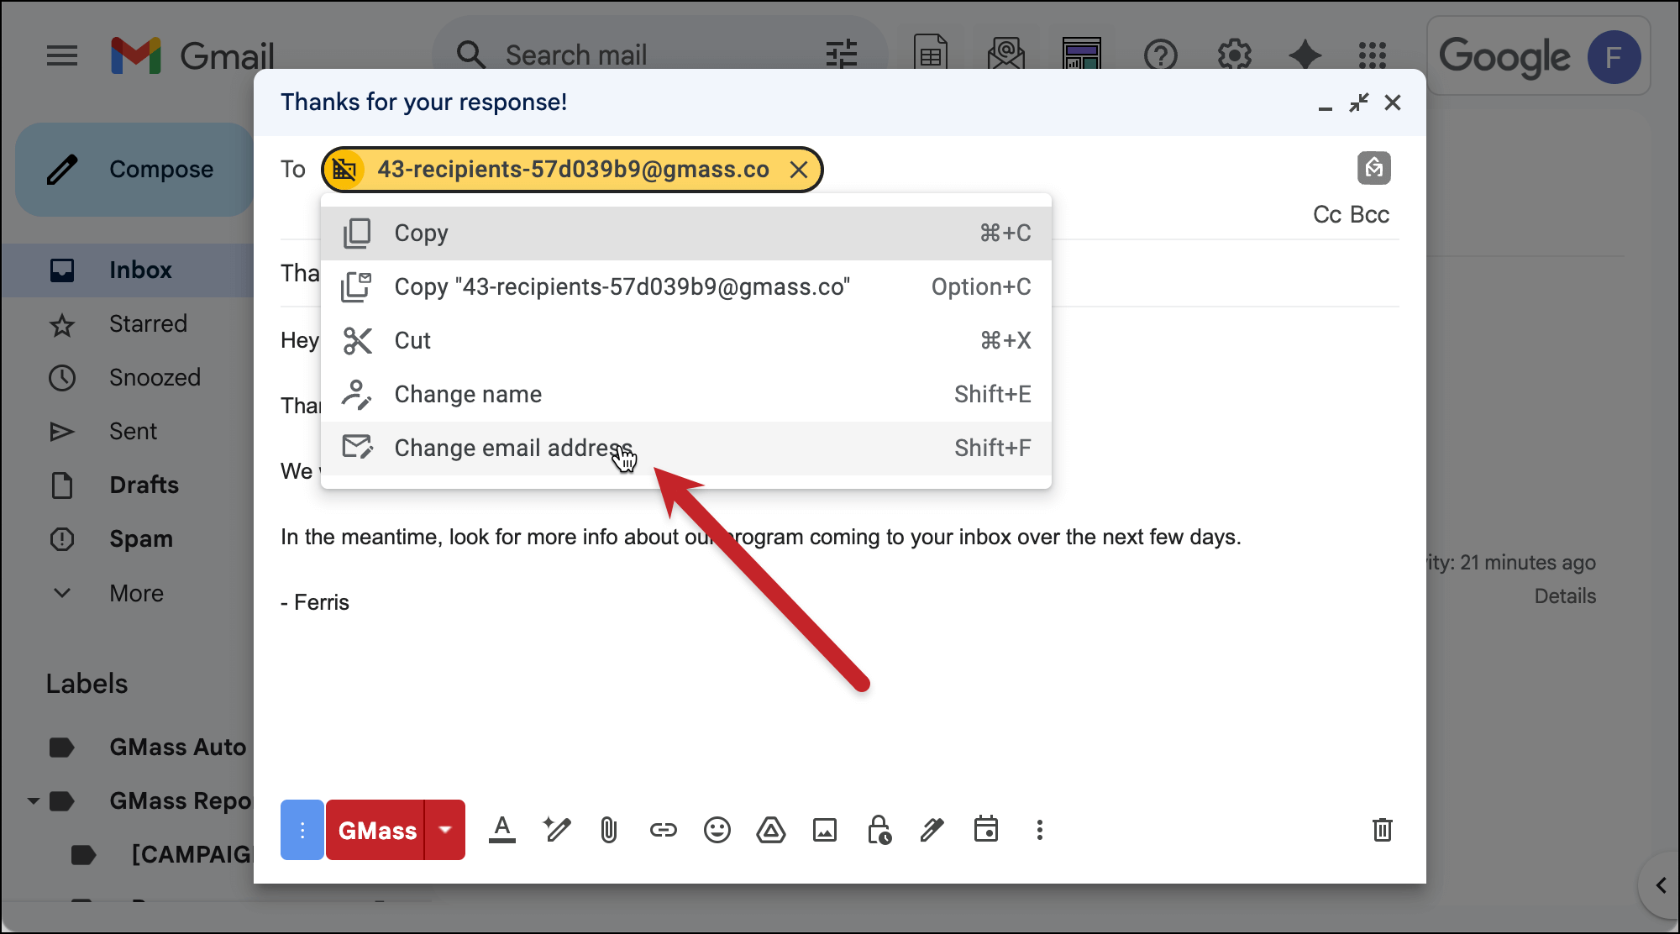Click the attach files paperclip icon

[x=609, y=831]
